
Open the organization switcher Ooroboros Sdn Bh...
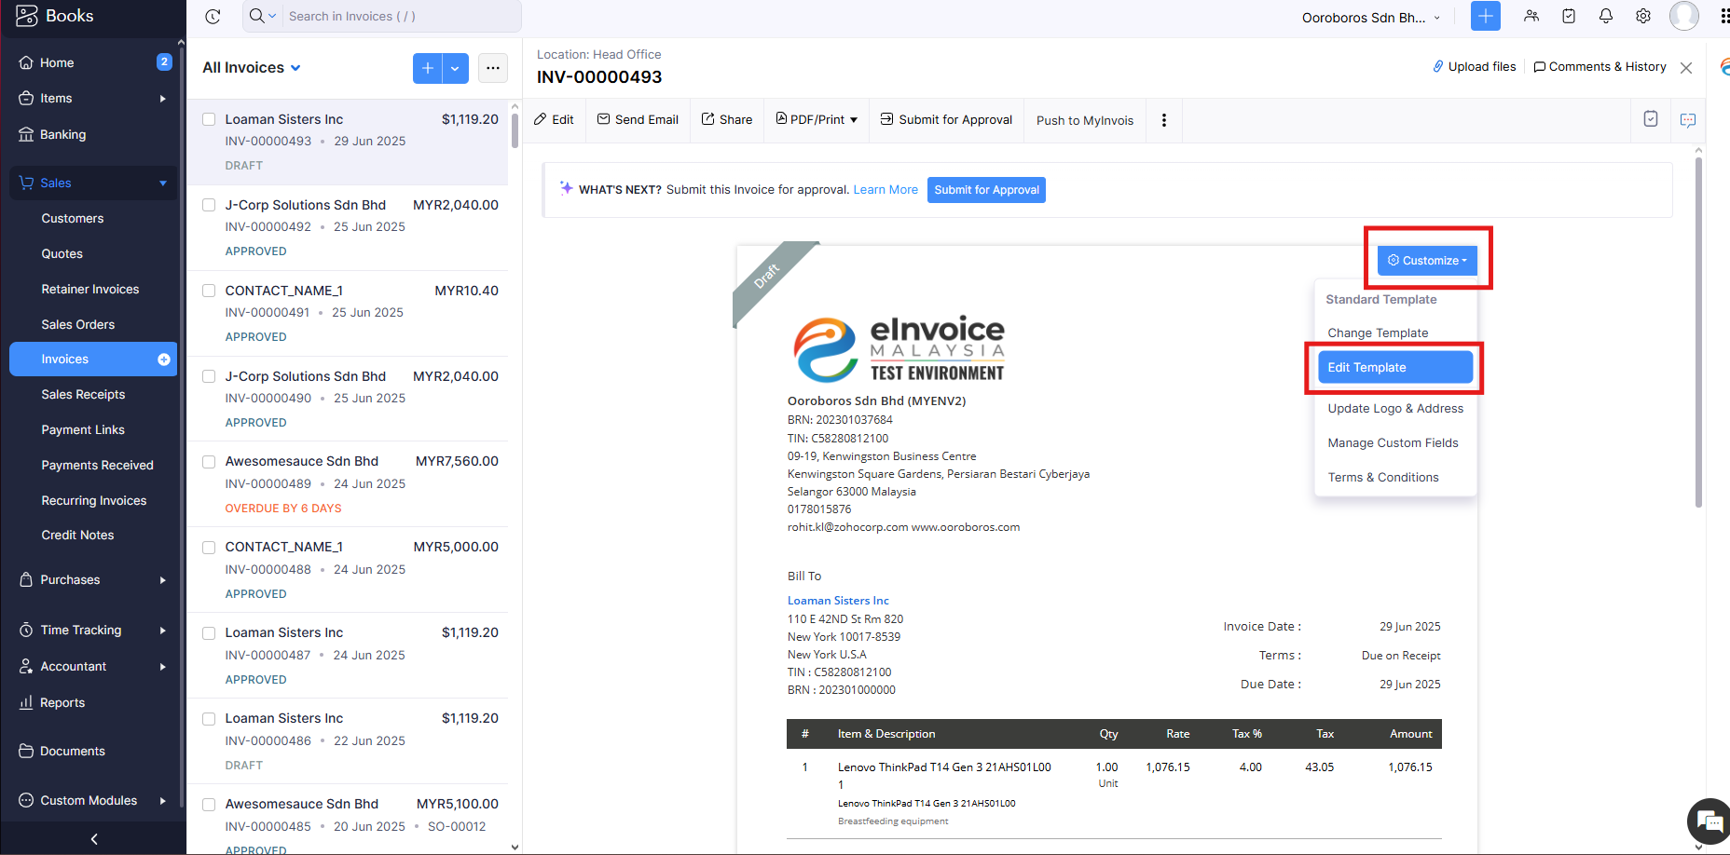click(1371, 17)
